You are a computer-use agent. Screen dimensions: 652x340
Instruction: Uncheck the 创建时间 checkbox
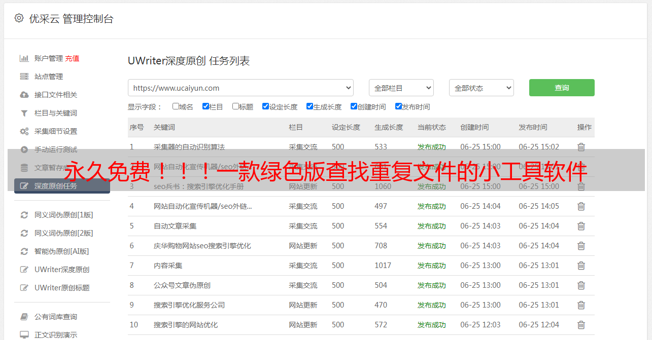354,106
